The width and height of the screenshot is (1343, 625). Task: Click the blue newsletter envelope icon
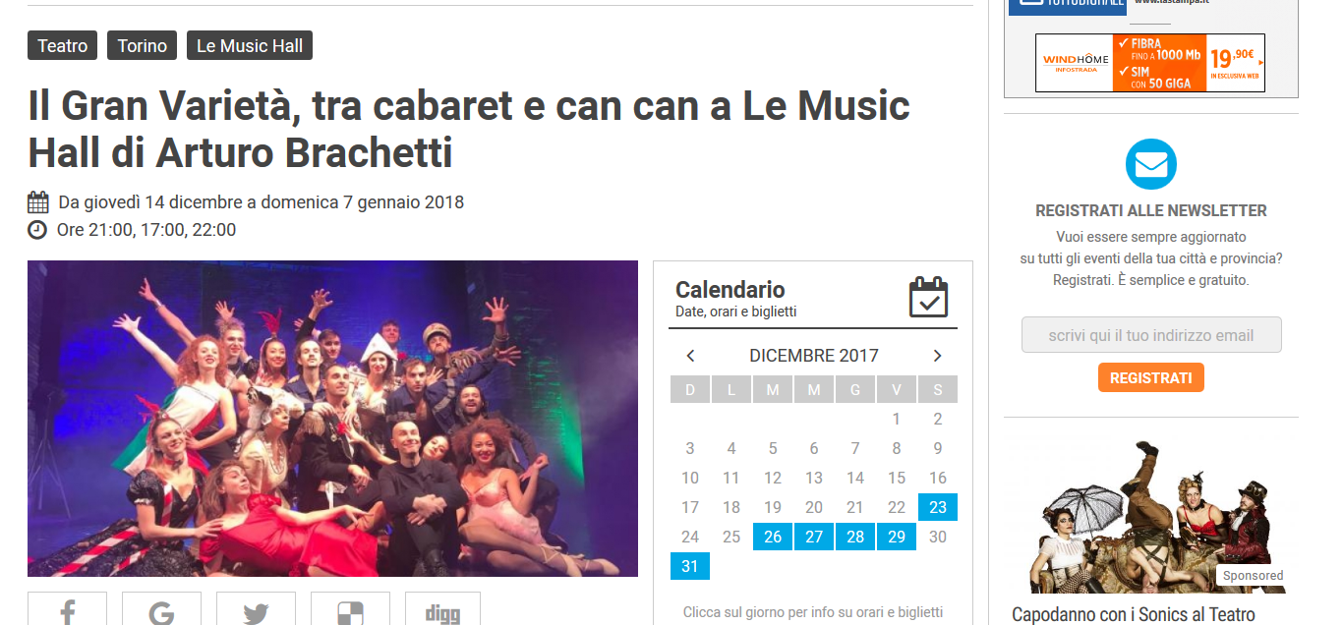click(x=1150, y=164)
